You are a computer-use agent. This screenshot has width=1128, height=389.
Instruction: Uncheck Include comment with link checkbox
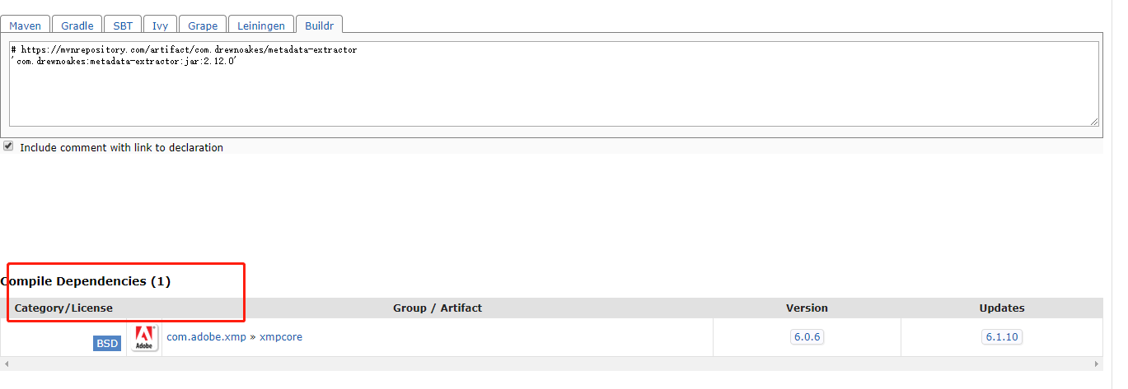click(x=8, y=146)
